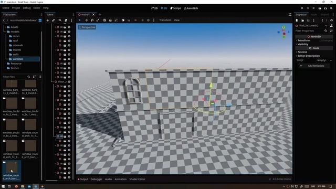Stop the running project

point(313,8)
